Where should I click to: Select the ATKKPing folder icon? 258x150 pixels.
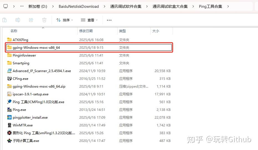(9, 40)
